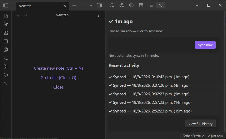Image resolution: width=226 pixels, height=139 pixels.
Task: Select the New tab tab header
Action: pos(43,6)
